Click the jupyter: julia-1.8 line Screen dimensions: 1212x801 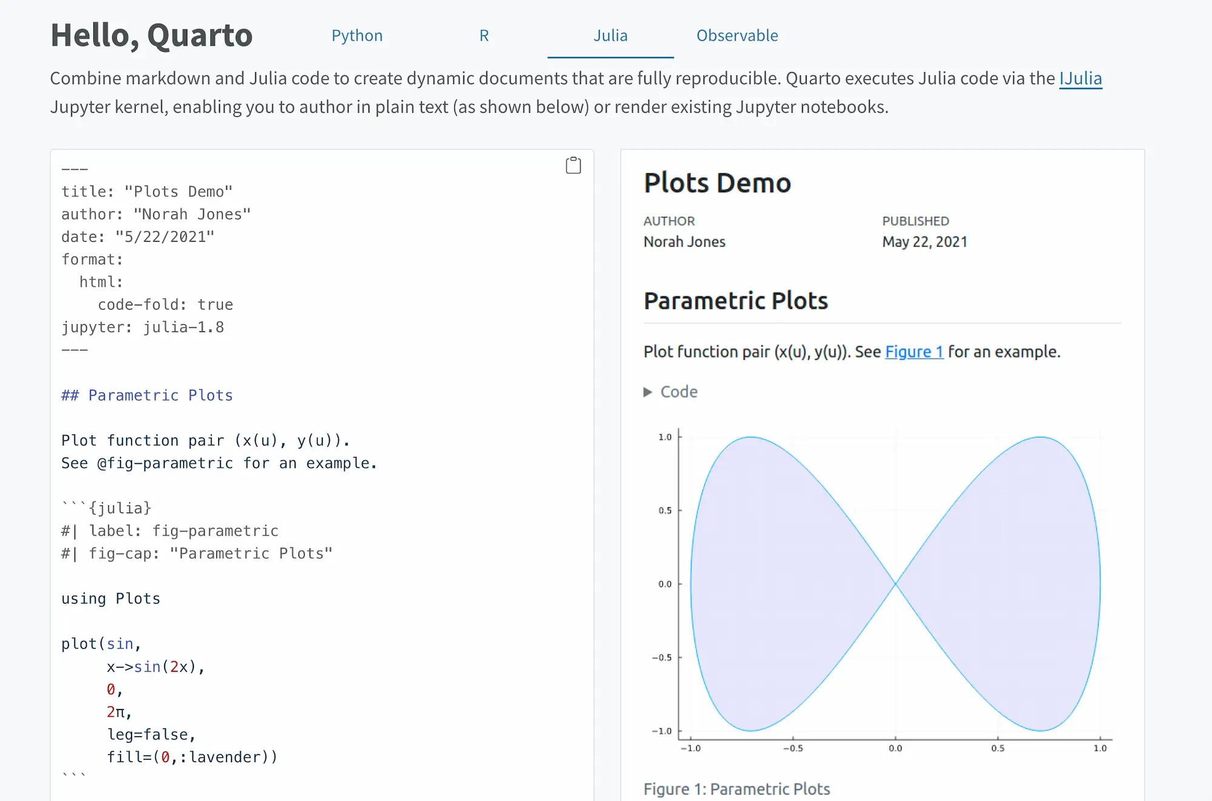pyautogui.click(x=142, y=327)
